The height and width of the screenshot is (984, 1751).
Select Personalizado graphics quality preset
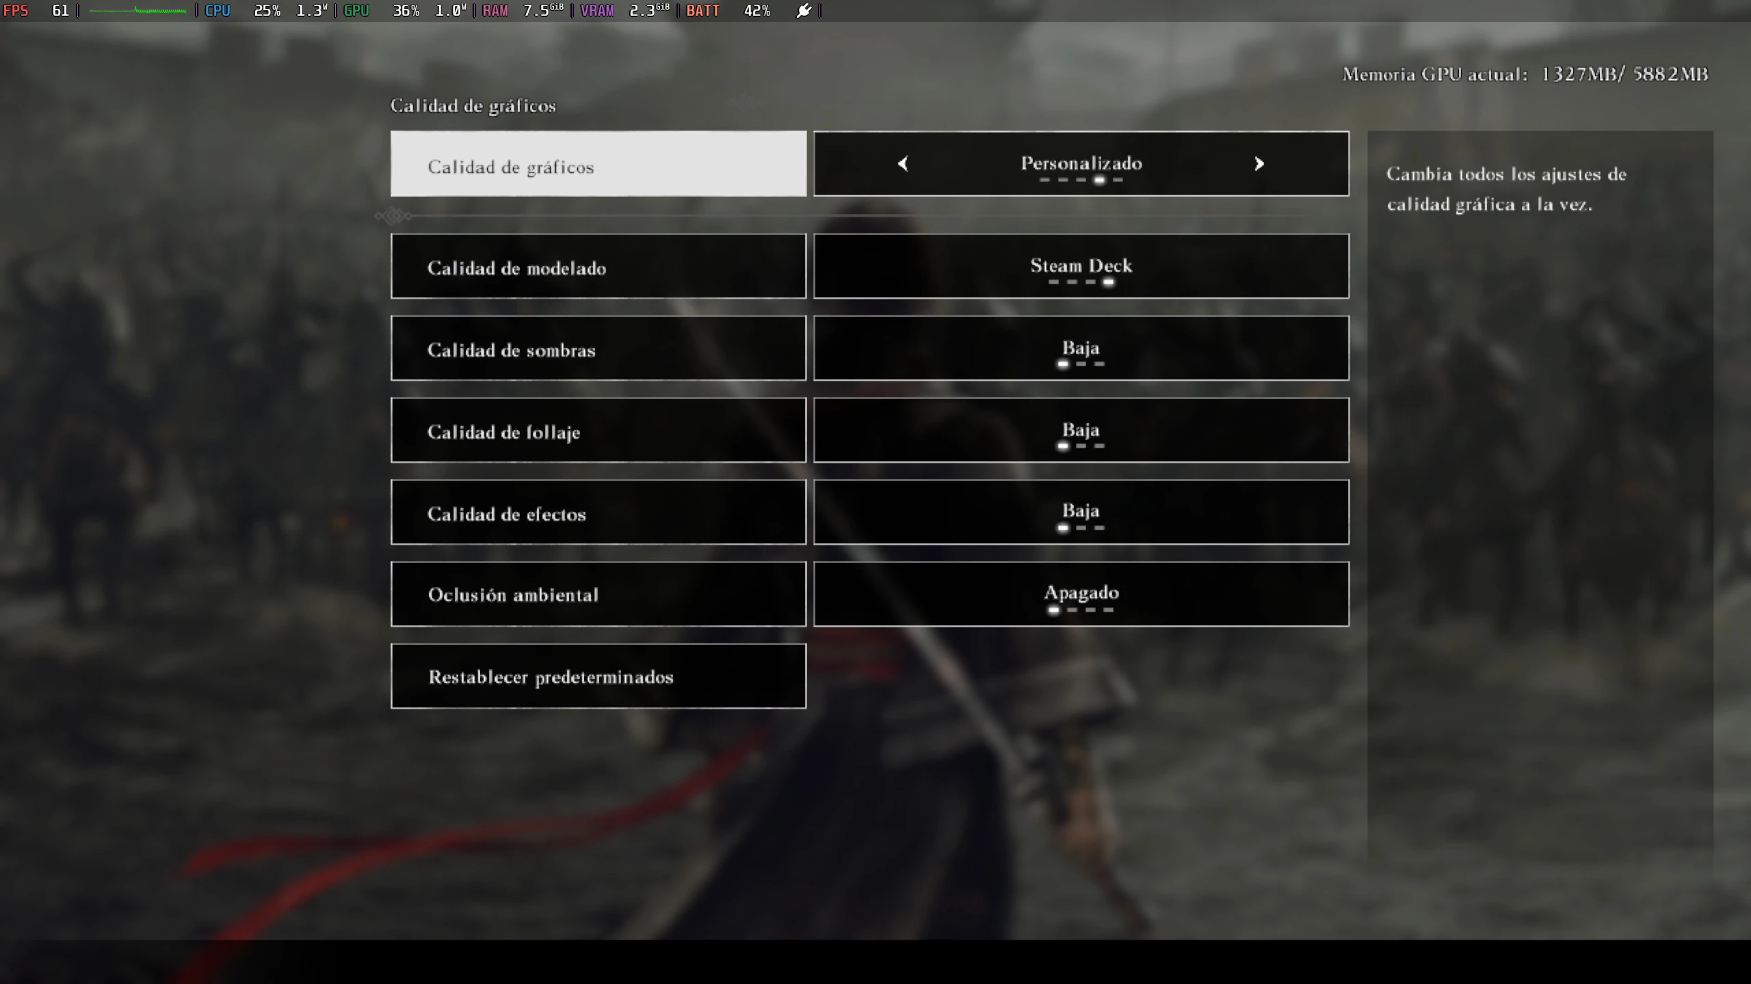[x=1080, y=162]
